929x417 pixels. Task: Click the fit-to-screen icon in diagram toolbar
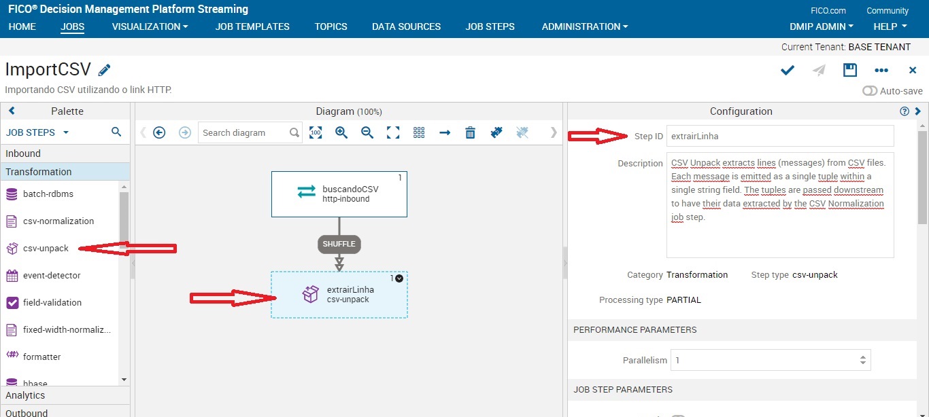click(393, 132)
